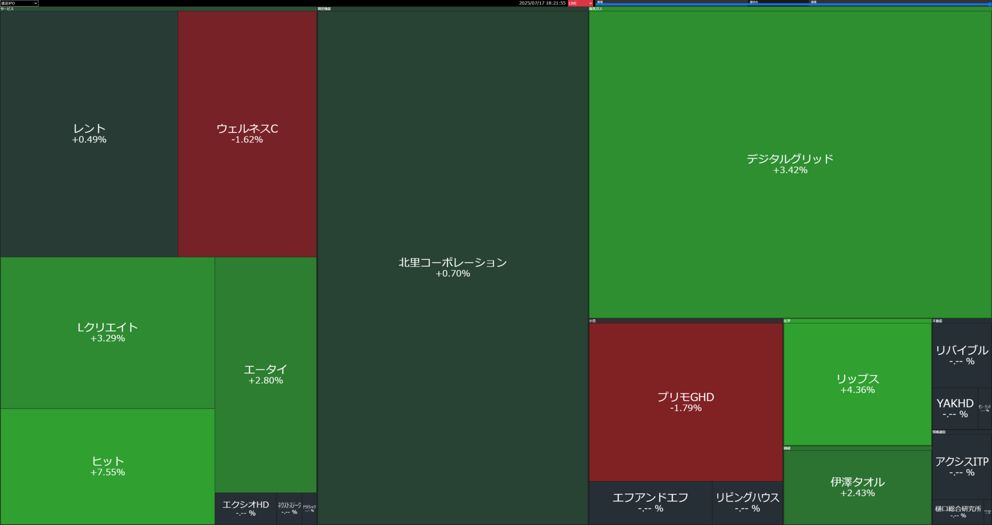Click the 精密機器 sector header
Screen dimensions: 992x525
tap(453, 9)
